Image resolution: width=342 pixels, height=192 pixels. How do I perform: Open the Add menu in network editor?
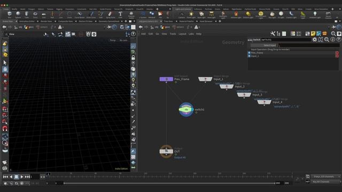click(143, 34)
